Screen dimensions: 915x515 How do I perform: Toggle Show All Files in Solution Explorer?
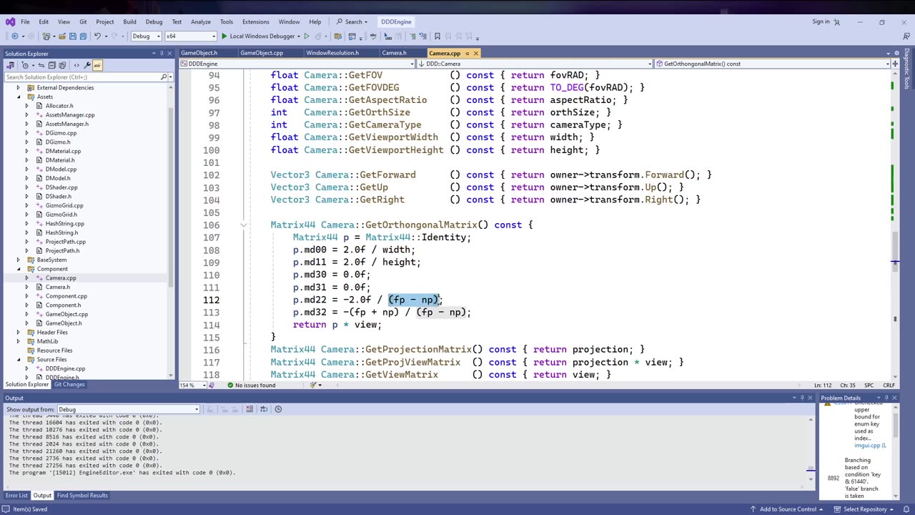coord(62,65)
